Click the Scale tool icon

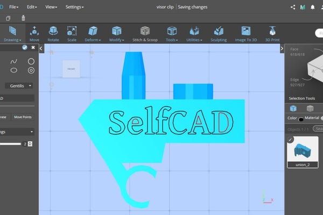tap(72, 33)
